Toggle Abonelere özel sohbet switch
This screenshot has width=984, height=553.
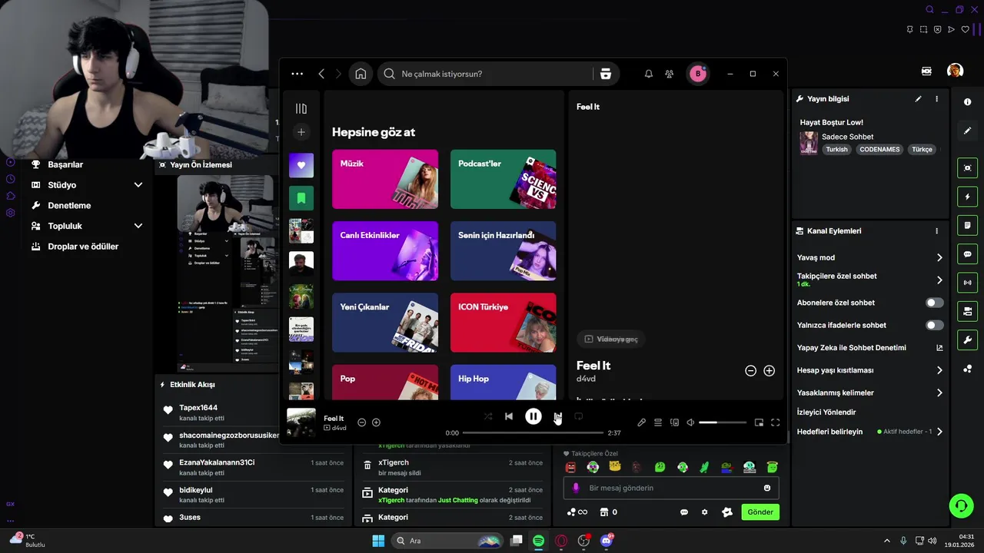935,303
